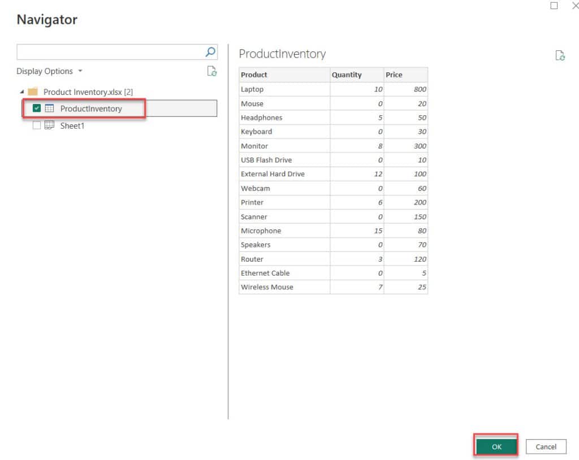Click the USB Flash Drive cell
Viewport: 579px width, 460px height.
pyautogui.click(x=284, y=160)
